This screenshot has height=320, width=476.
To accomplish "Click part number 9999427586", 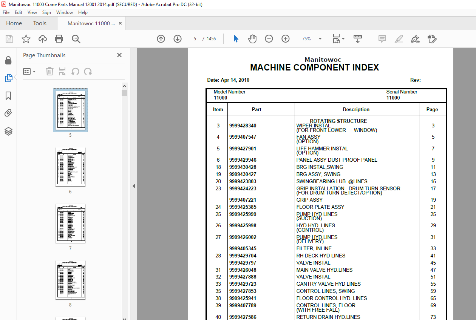I will [x=243, y=317].
